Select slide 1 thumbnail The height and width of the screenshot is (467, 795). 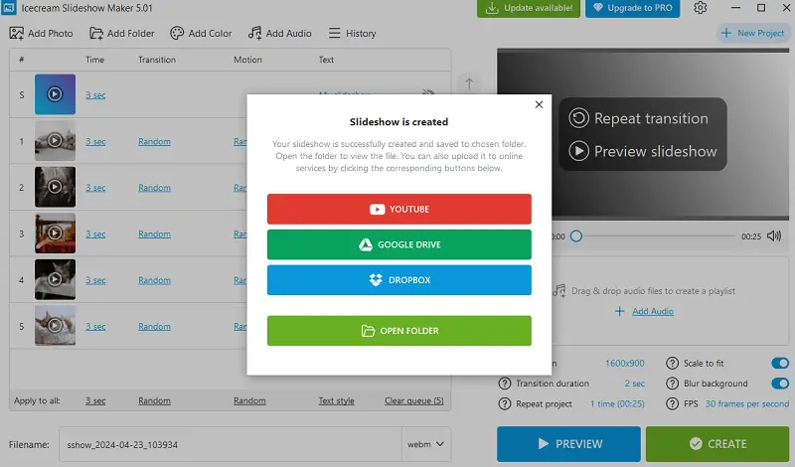(x=55, y=140)
